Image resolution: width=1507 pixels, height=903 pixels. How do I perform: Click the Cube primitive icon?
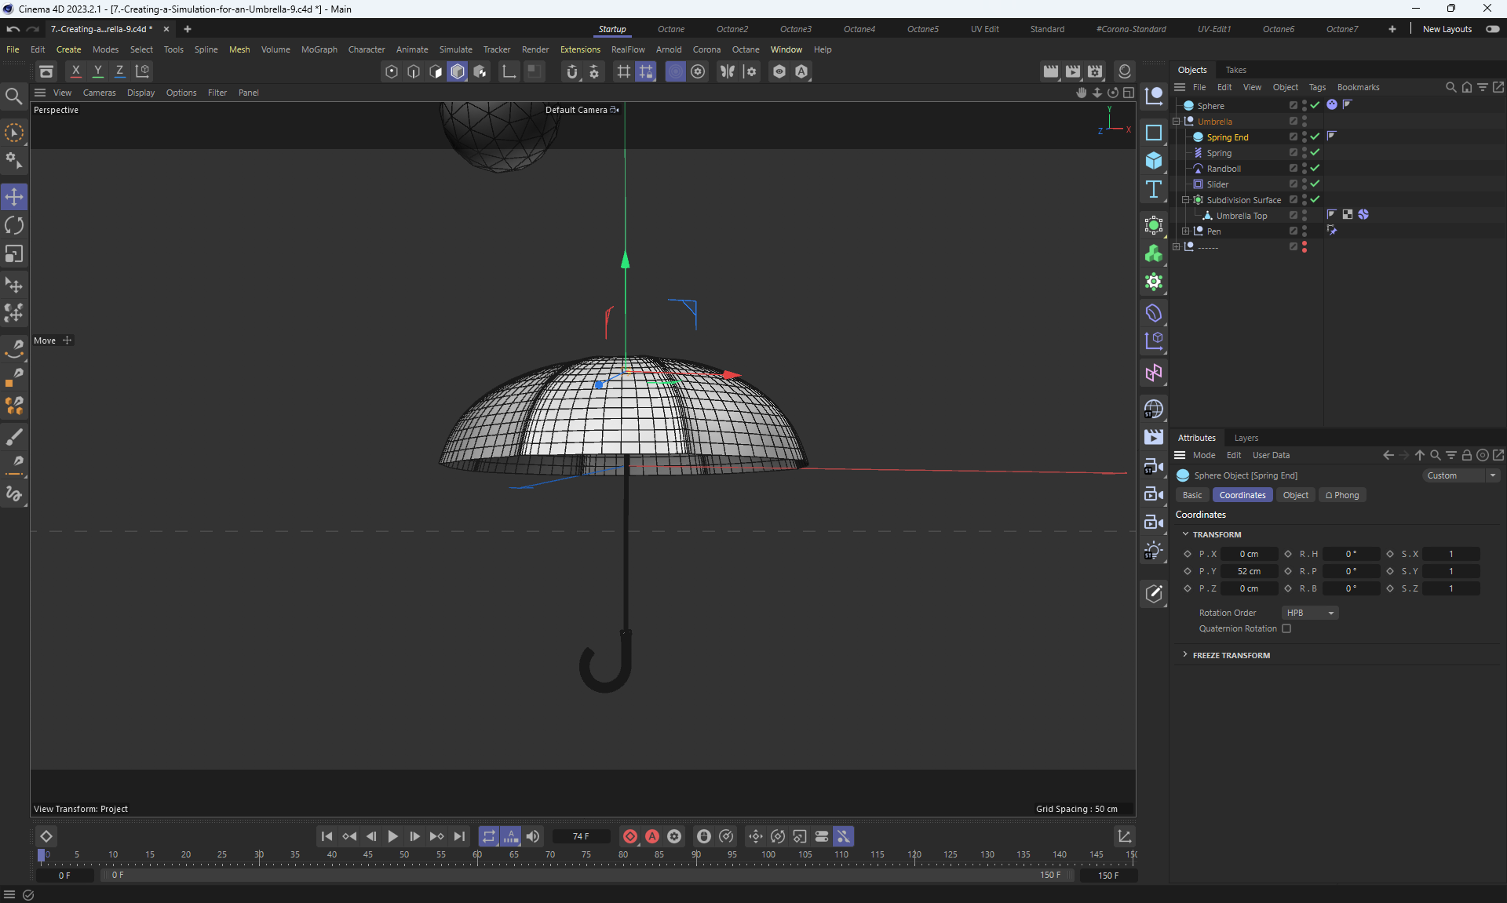point(1153,161)
